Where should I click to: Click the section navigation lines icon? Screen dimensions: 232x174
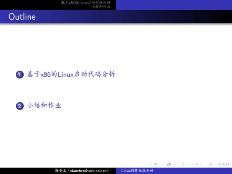click(196, 164)
